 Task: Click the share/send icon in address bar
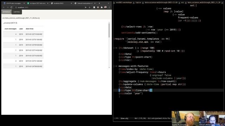[x=86, y=7]
